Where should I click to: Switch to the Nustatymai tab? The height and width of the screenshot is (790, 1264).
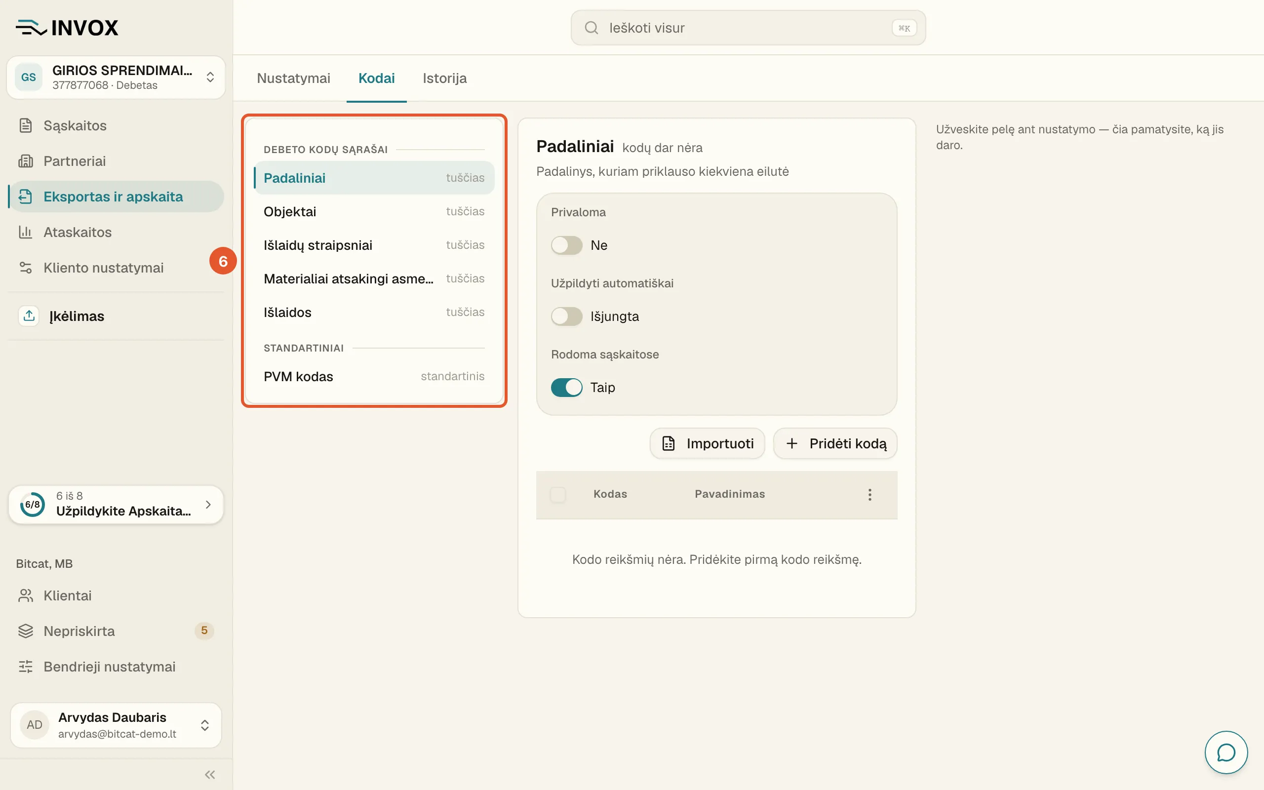tap(294, 79)
